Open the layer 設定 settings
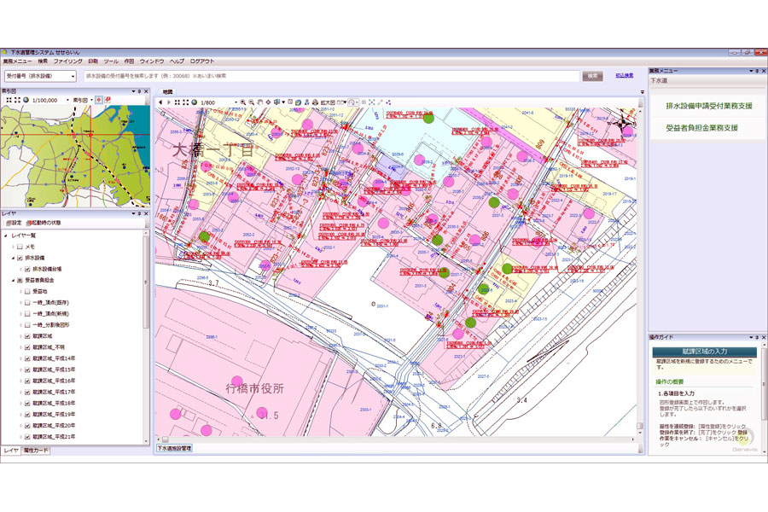This screenshot has height=512, width=768. point(13,223)
